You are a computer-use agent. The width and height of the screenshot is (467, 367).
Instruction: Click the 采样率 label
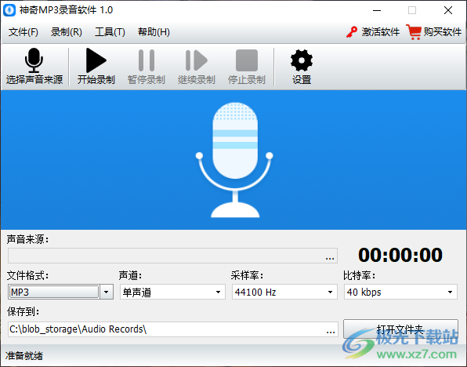point(247,275)
